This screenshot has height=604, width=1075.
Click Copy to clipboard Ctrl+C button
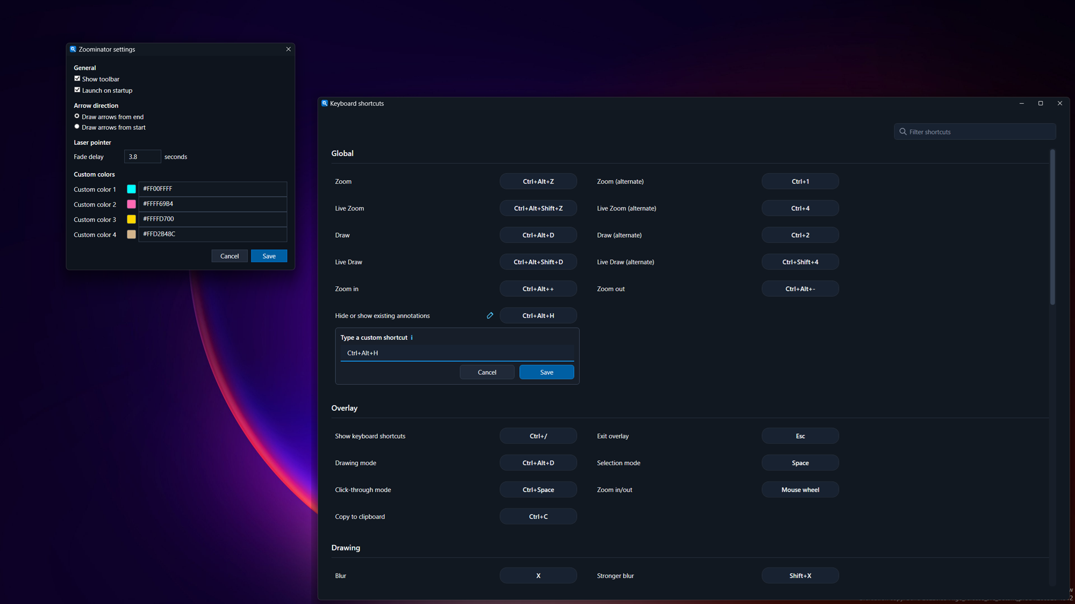(x=538, y=516)
